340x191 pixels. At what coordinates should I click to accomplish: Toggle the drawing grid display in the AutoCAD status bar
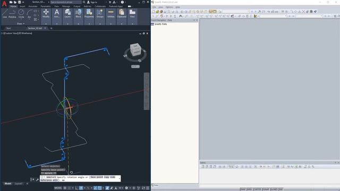click(65, 188)
